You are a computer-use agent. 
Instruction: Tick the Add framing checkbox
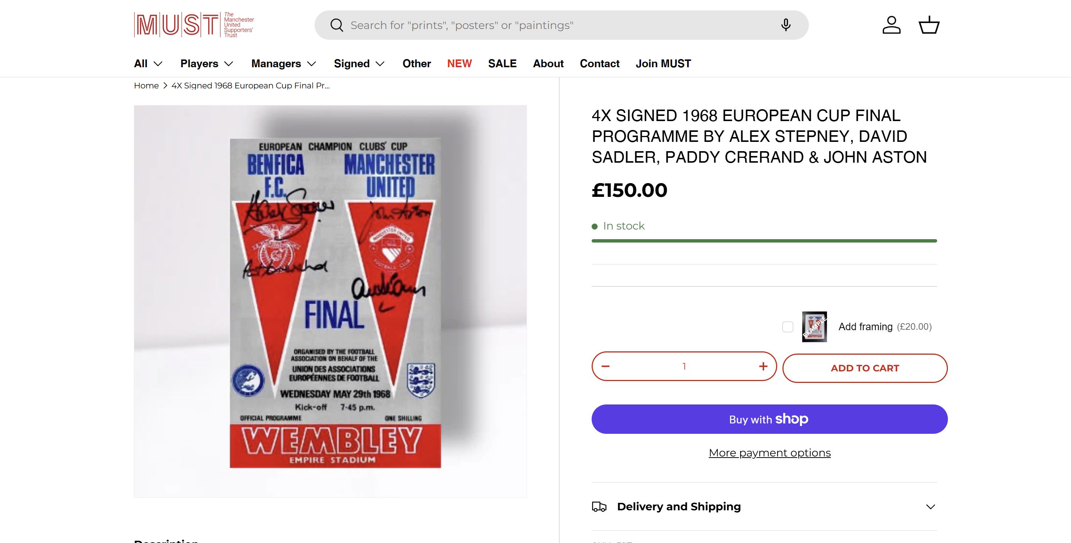(x=788, y=327)
